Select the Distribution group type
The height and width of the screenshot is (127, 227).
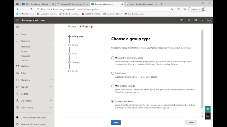click(x=113, y=73)
